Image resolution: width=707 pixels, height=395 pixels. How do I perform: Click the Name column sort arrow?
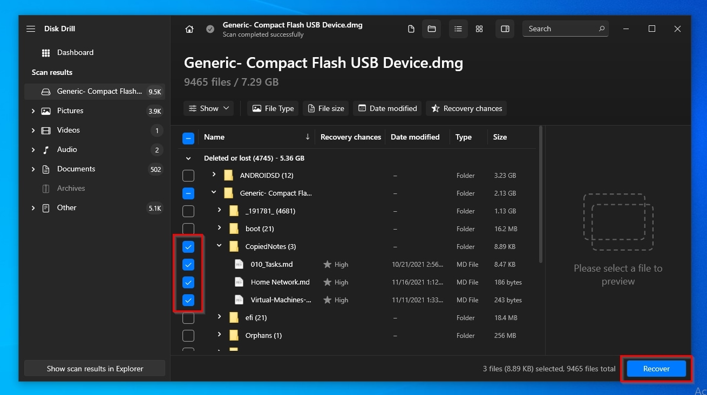tap(308, 137)
